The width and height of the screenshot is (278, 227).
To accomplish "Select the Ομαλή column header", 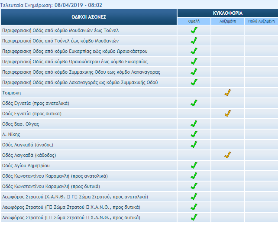I will 194,21.
